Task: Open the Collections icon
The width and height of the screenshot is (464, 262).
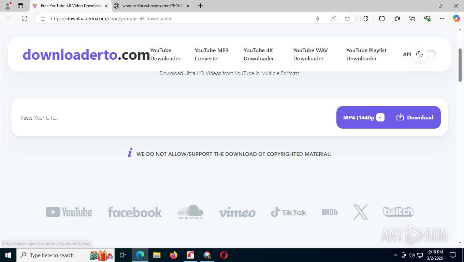Action: click(412, 18)
